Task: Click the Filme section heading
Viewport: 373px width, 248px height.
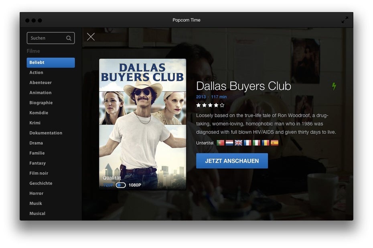Action: point(33,51)
